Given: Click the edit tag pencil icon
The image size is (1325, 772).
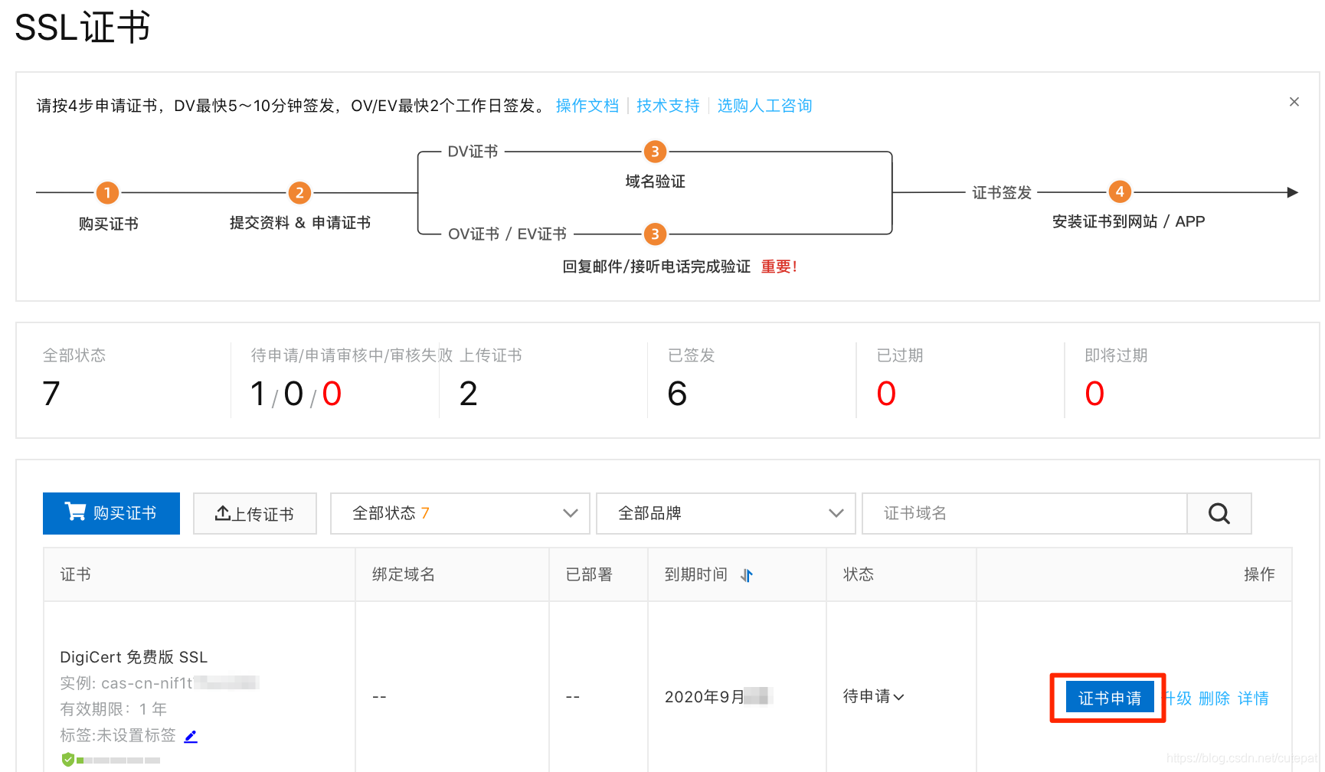Looking at the screenshot, I should (191, 736).
